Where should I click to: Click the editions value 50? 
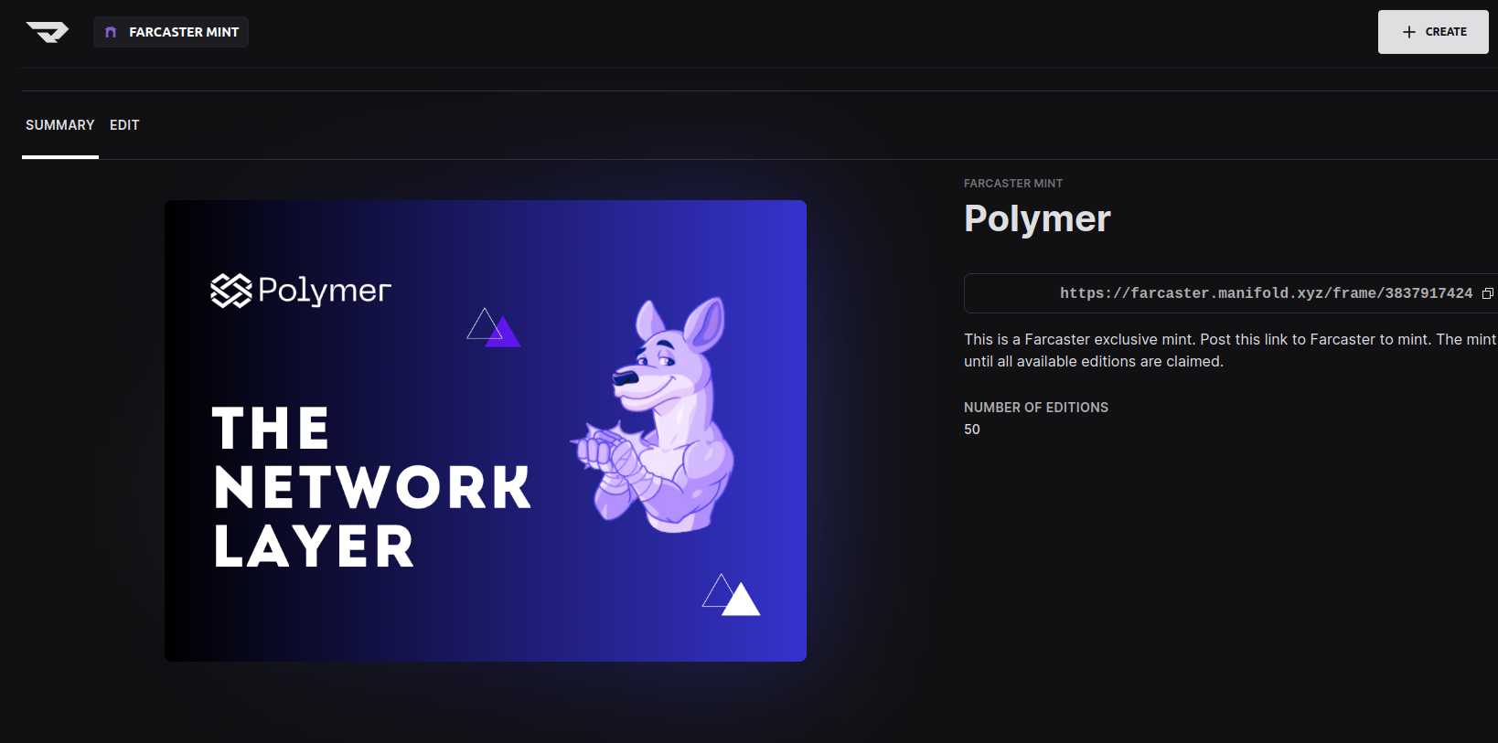pos(972,430)
